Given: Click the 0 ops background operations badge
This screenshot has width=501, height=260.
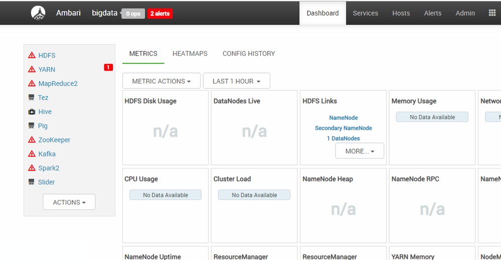Looking at the screenshot, I should 133,13.
